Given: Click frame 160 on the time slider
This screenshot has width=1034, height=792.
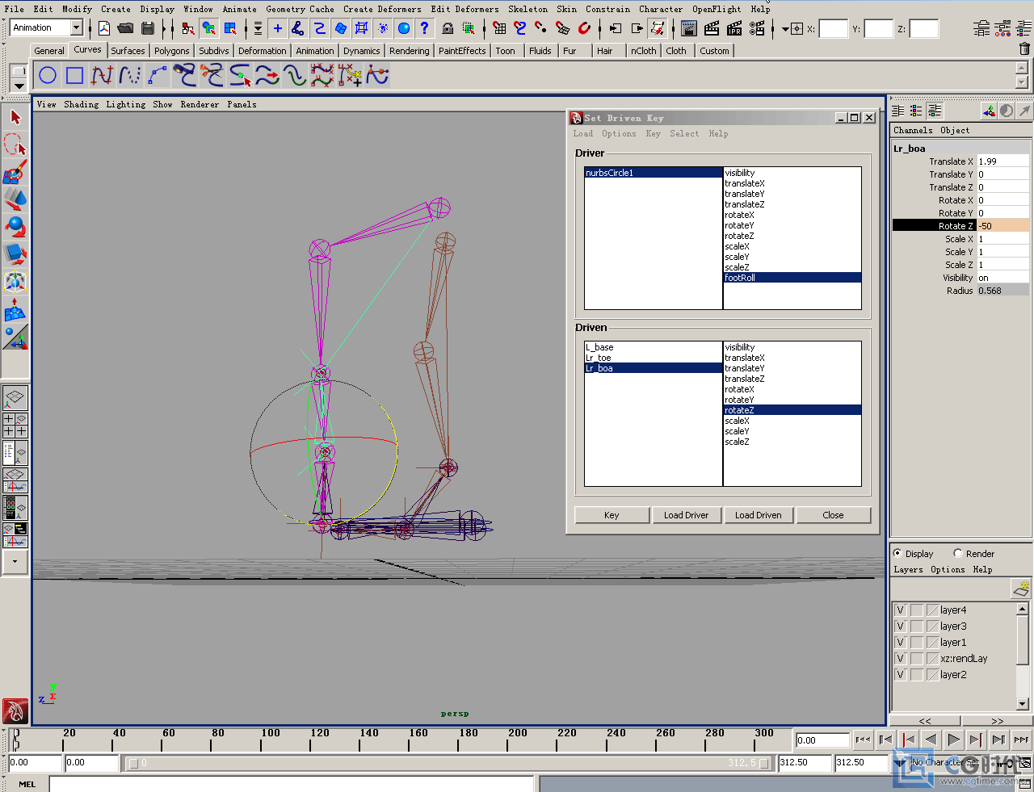Looking at the screenshot, I should coord(409,740).
